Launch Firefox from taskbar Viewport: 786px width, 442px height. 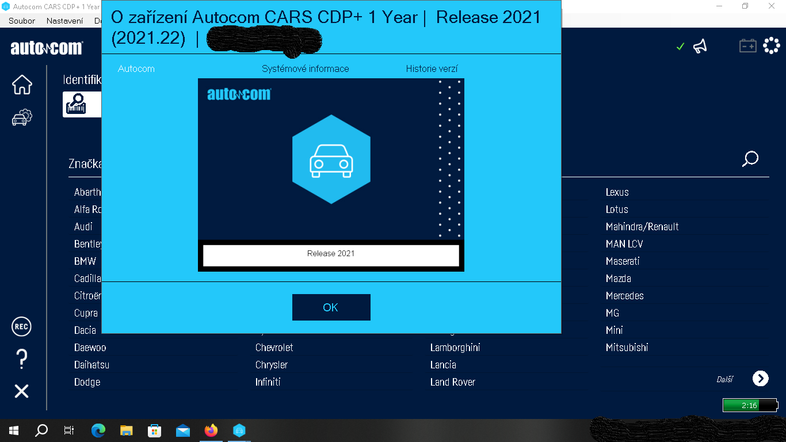(211, 430)
